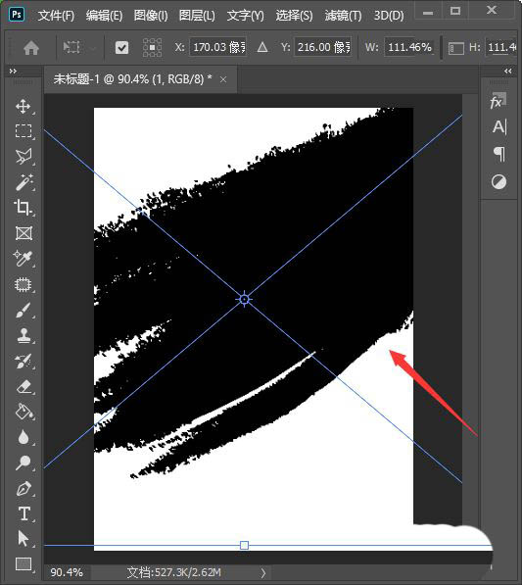Screen dimensions: 522x585
Task: Select the Magic Wand tool
Action: coord(24,182)
